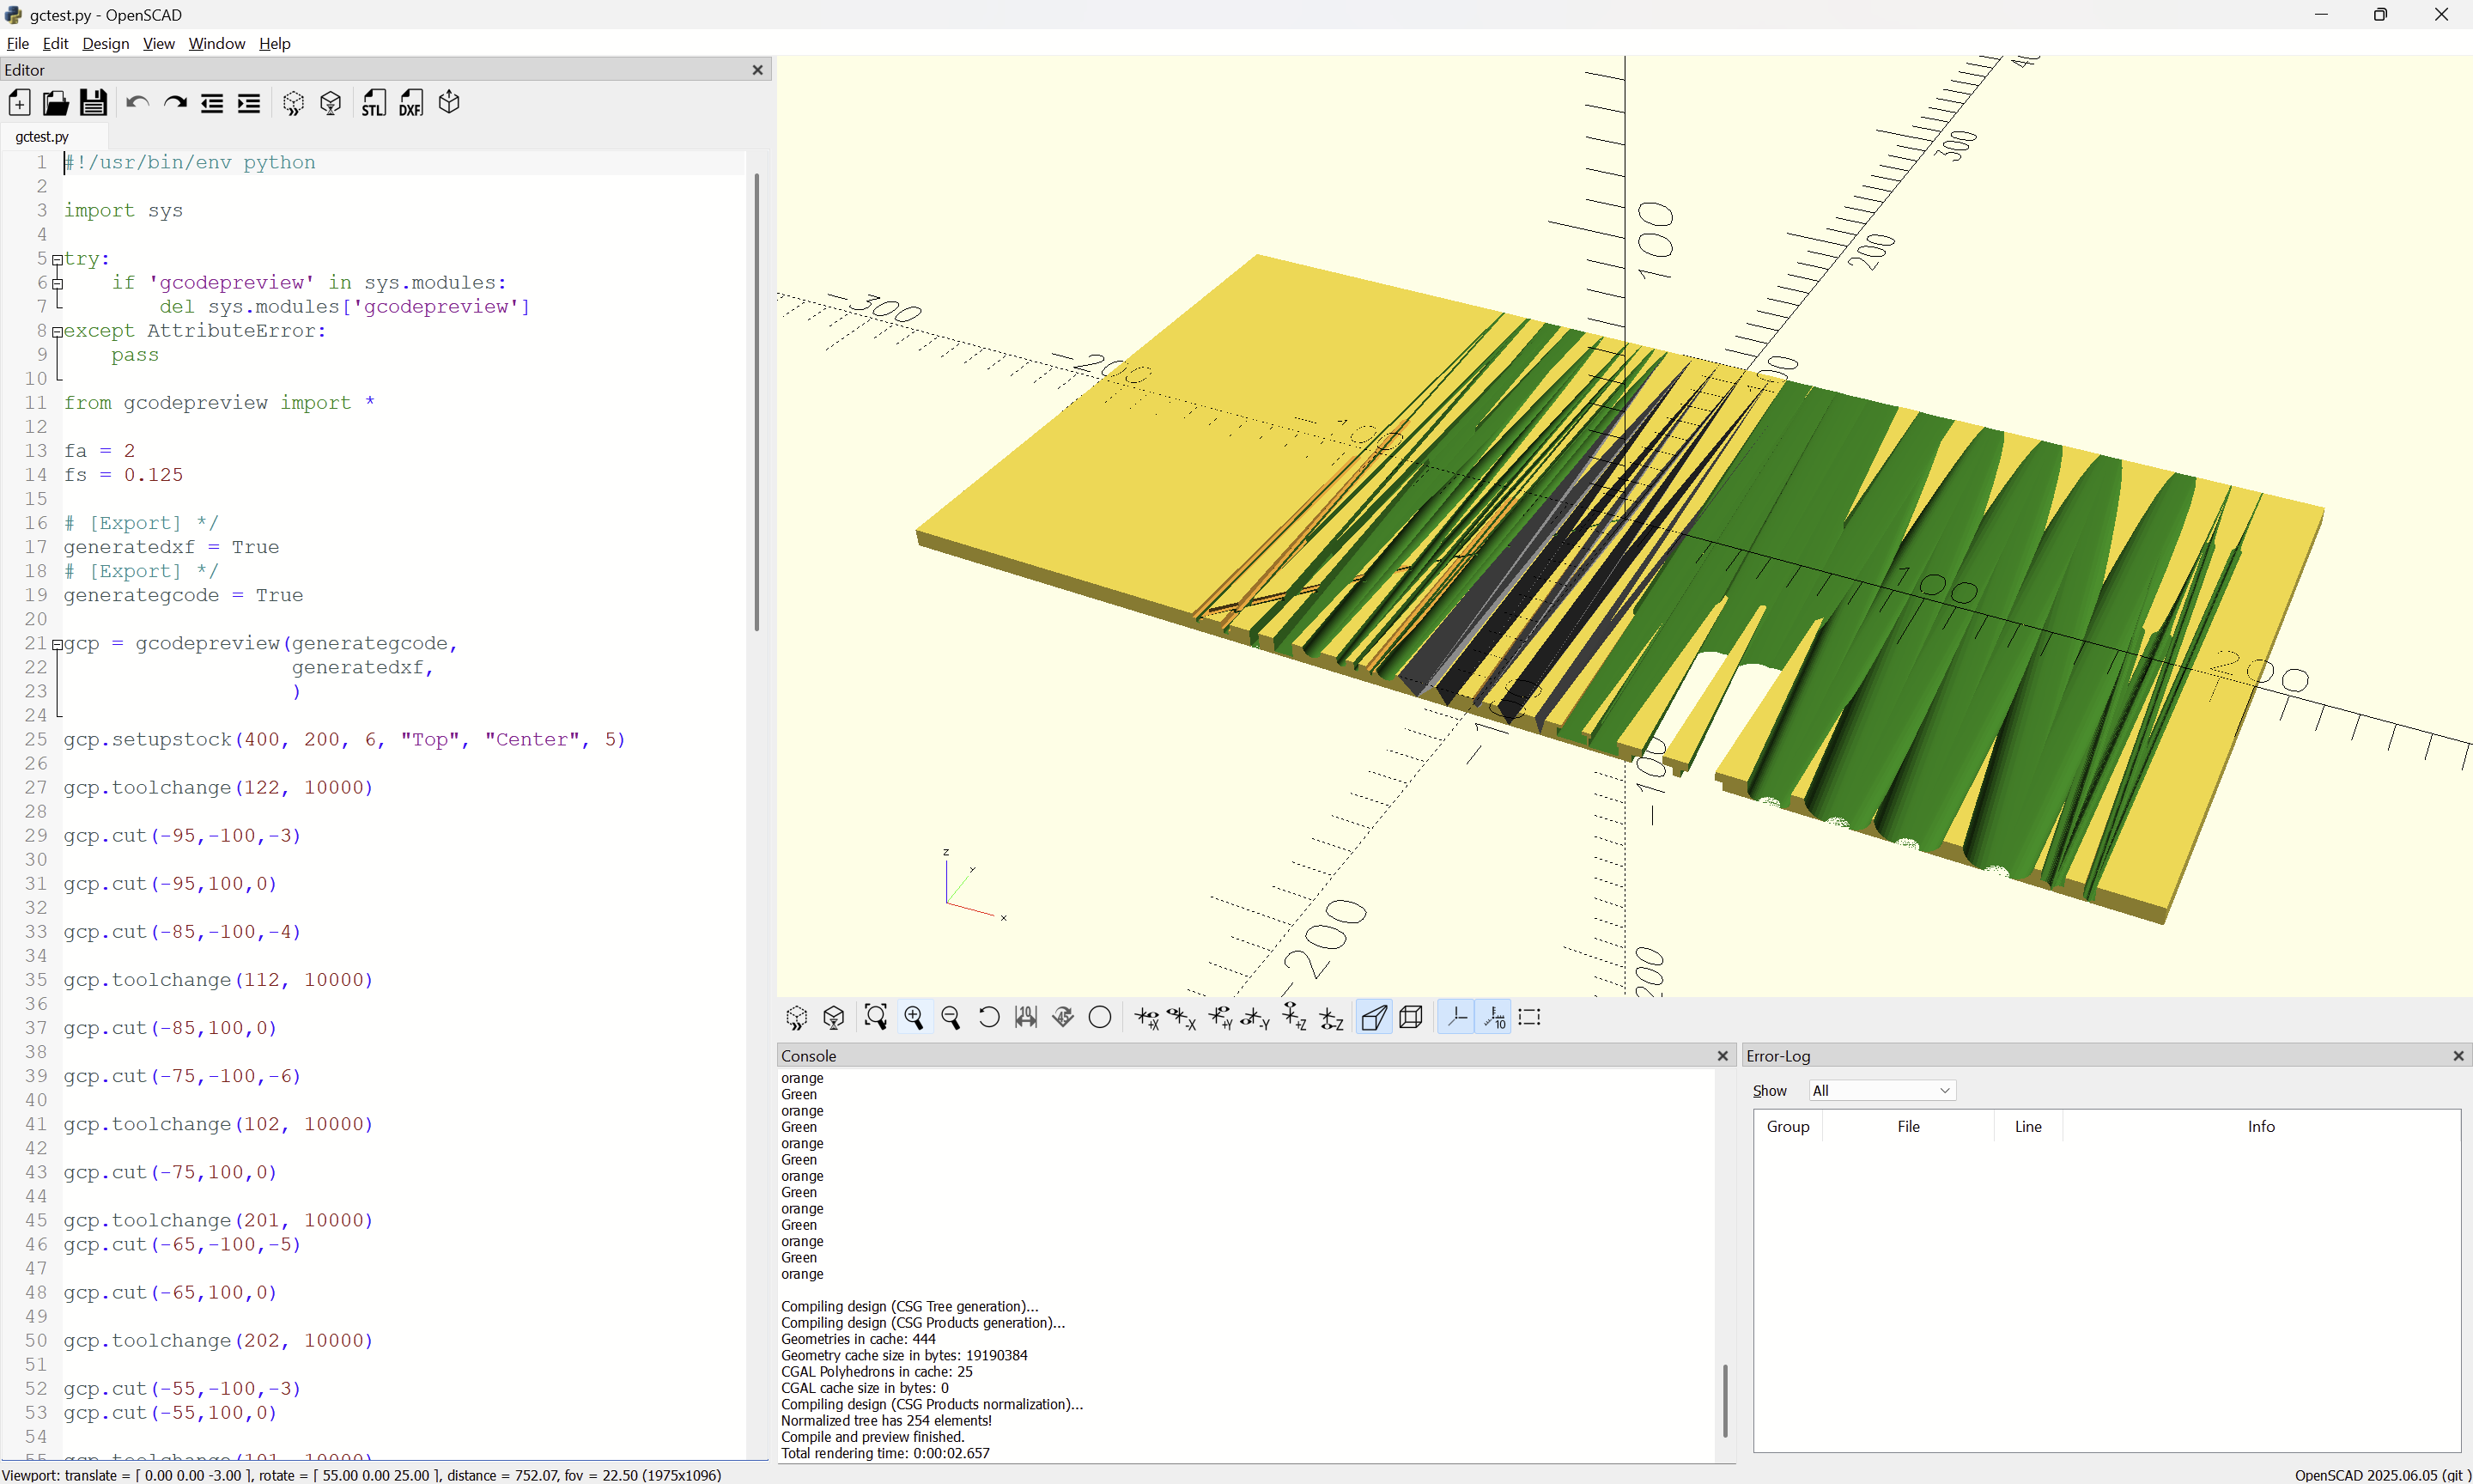Set view to the +X direction

point(1145,1017)
